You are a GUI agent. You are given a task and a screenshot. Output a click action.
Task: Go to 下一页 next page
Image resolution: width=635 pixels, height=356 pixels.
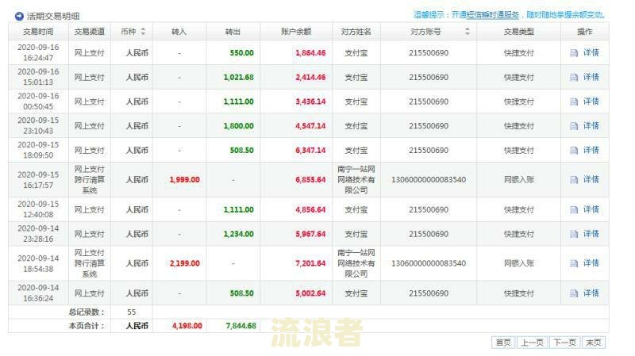pos(565,343)
